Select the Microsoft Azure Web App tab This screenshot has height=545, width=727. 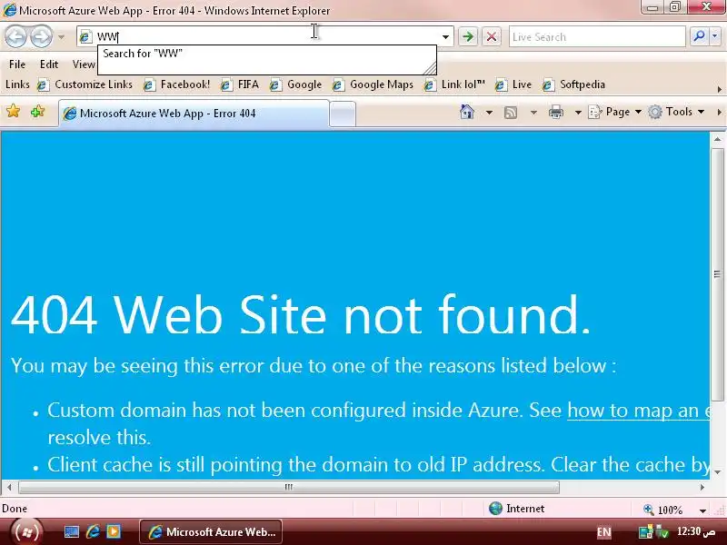click(x=194, y=114)
